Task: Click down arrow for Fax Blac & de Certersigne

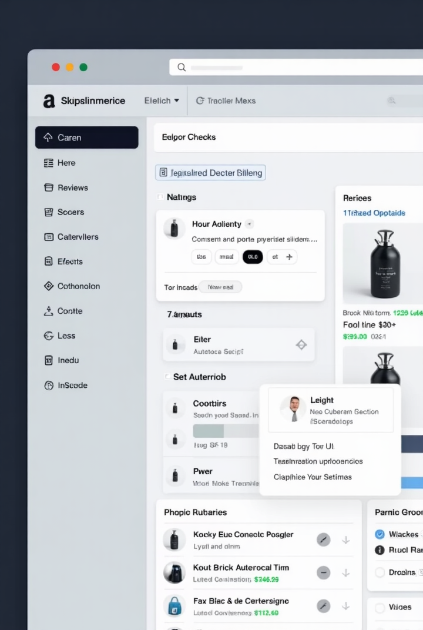Action: tap(346, 606)
